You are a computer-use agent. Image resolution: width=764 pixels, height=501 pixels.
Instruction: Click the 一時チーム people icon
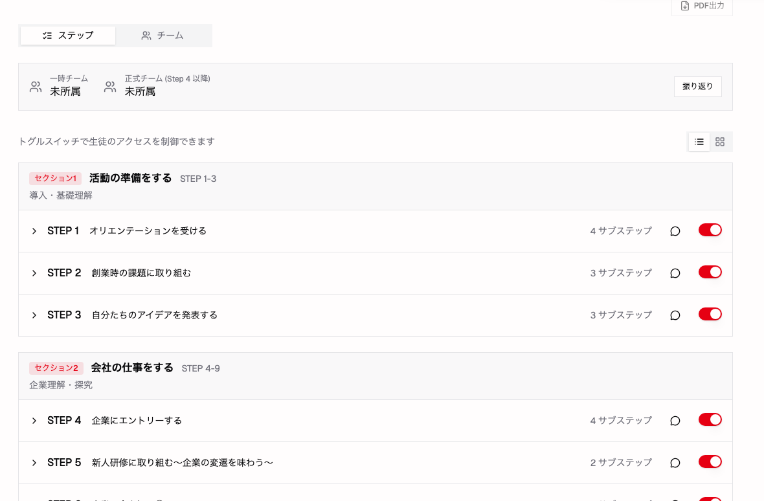(x=36, y=87)
